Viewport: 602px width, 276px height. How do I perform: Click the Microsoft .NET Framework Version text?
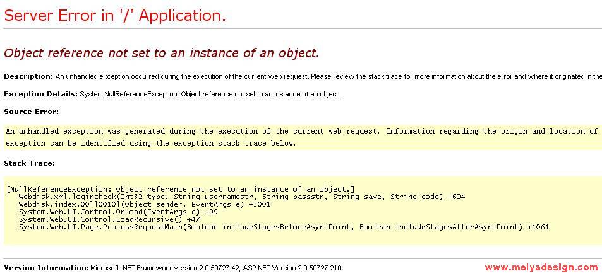(x=166, y=268)
